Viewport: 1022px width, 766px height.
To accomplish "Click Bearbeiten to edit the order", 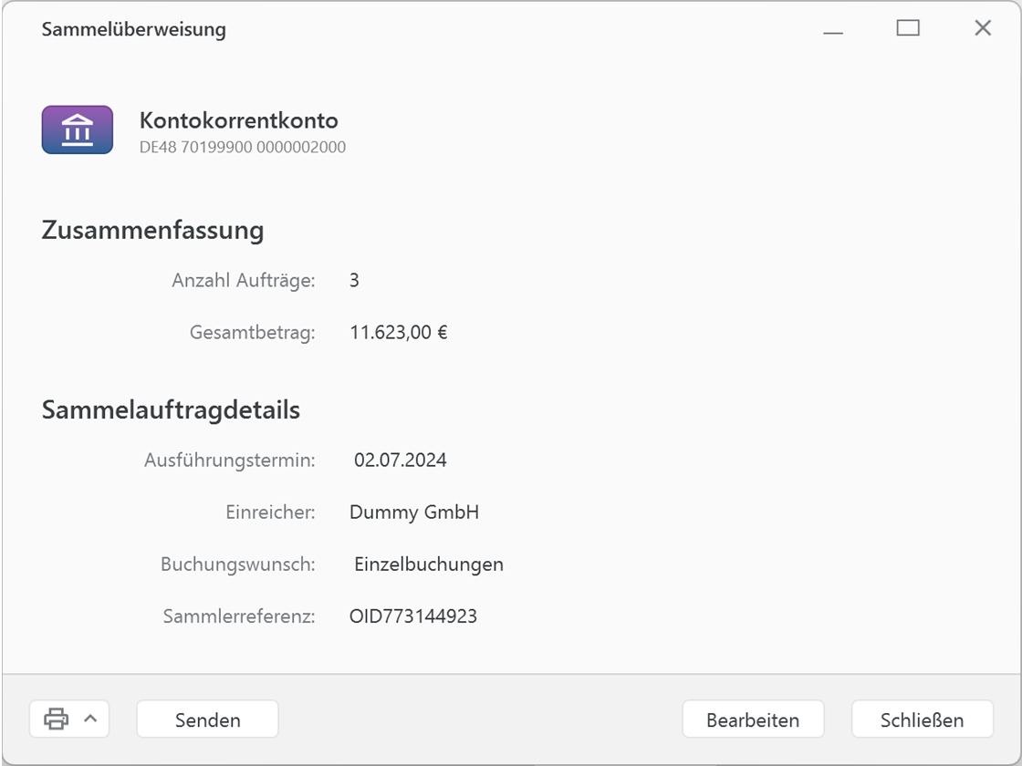I will pyautogui.click(x=753, y=719).
